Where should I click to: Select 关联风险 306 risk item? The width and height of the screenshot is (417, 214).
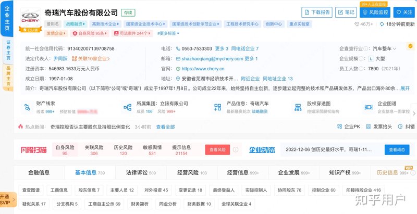[94, 150]
